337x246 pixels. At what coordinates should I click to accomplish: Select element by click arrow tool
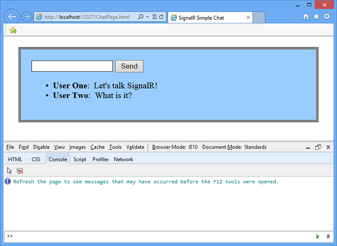click(x=9, y=170)
